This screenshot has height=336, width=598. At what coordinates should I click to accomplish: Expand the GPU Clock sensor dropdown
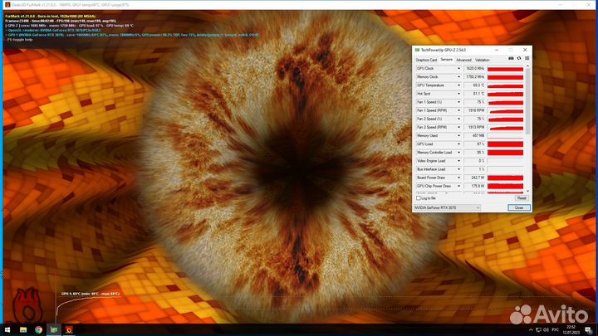click(x=459, y=68)
